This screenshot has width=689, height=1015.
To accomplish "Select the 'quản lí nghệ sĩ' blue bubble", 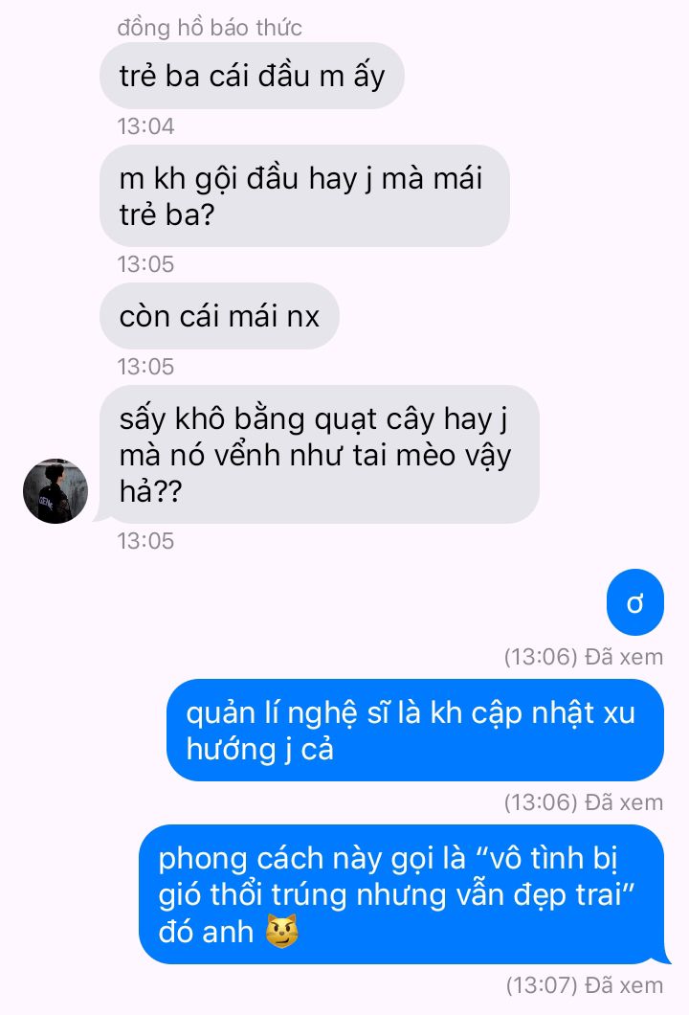I will pyautogui.click(x=415, y=731).
